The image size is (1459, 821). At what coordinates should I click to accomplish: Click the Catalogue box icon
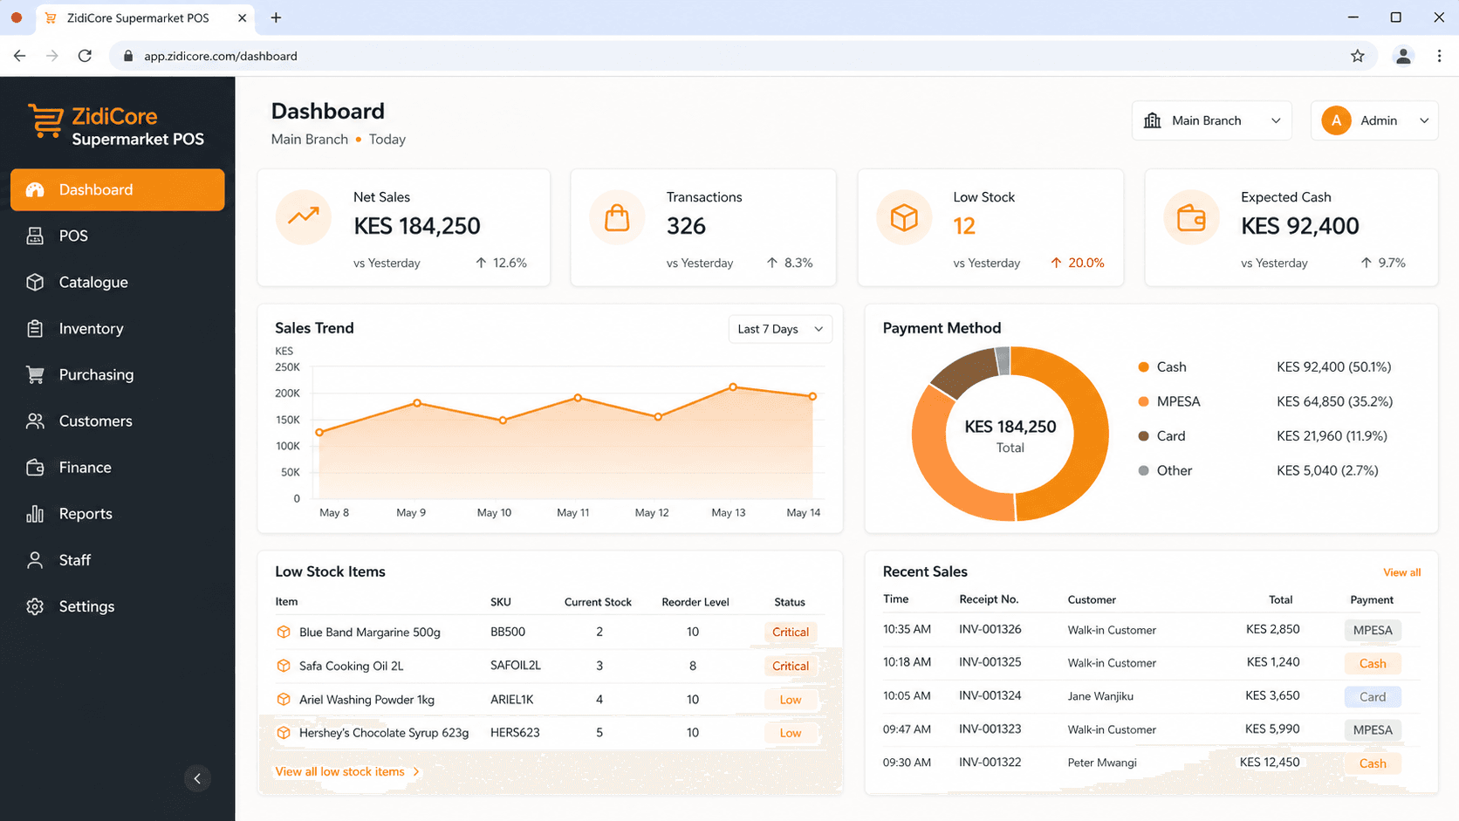(x=35, y=282)
